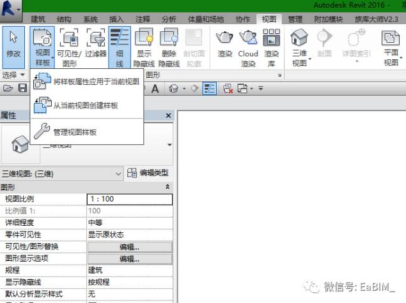The image size is (406, 303).
Task: Click 编辑类型 edit type button
Action: tap(148, 173)
